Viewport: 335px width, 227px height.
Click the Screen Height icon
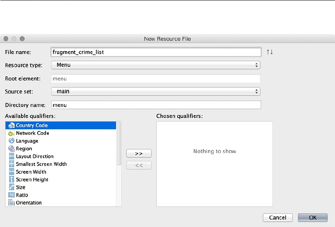click(x=12, y=179)
